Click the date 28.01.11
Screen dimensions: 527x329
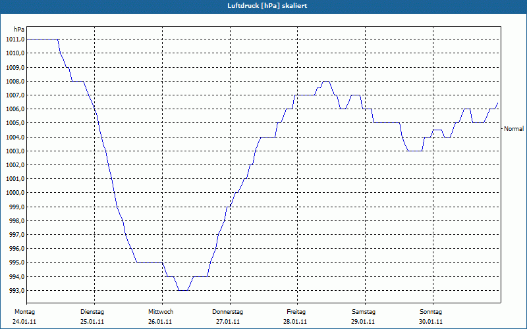(295, 322)
